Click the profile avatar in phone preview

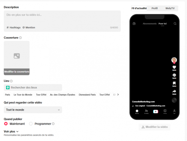point(174,60)
